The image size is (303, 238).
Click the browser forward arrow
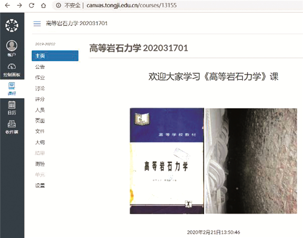click(19, 6)
